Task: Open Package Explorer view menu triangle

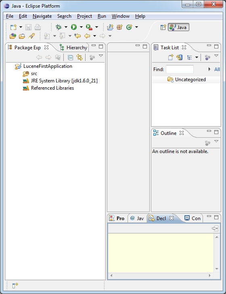Action: 101,56
